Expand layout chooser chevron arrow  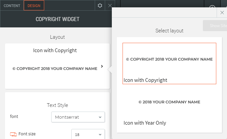102,66
